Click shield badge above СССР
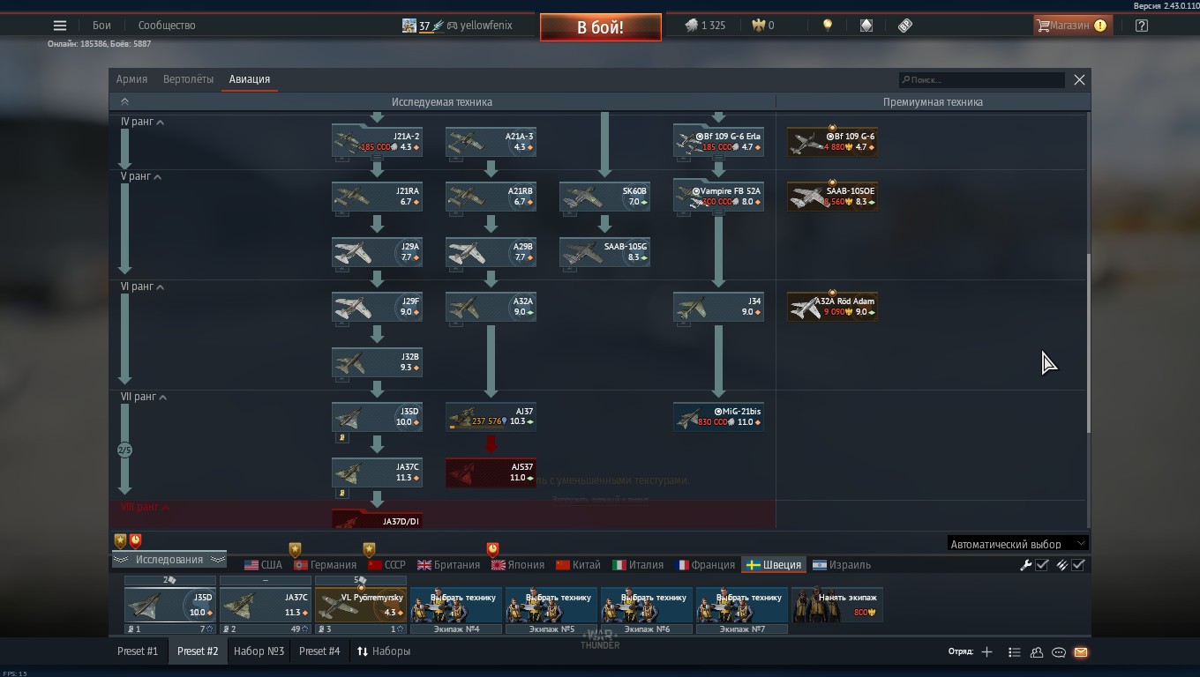This screenshot has height=677, width=1200. click(369, 550)
